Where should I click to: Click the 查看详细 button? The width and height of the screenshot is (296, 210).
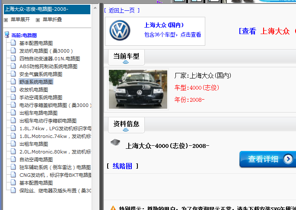point(267,159)
